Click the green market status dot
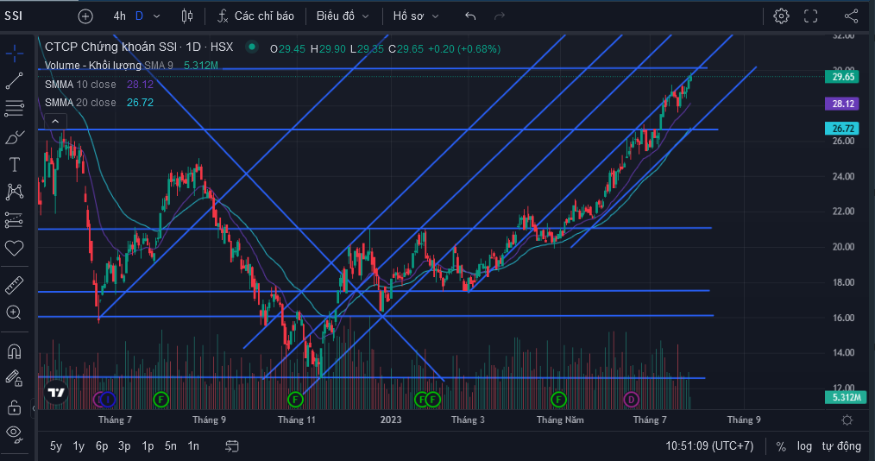 [x=252, y=47]
